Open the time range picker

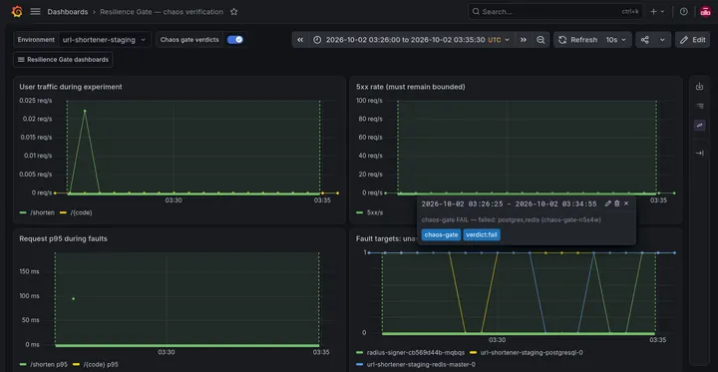[x=412, y=40]
